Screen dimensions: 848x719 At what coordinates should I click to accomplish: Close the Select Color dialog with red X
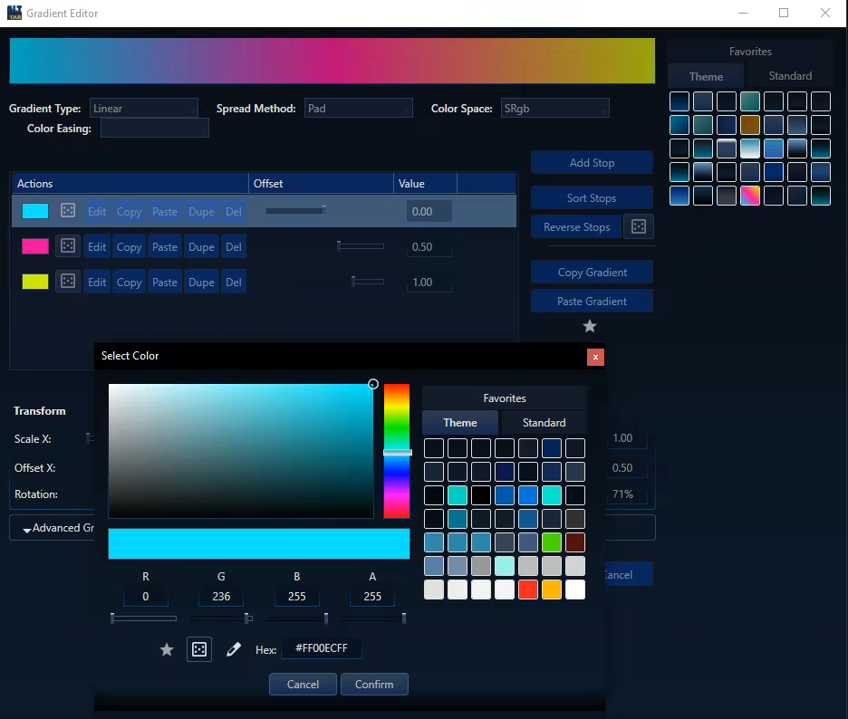(x=595, y=357)
